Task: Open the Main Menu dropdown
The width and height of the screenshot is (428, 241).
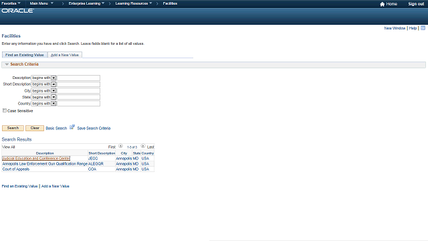Action: tap(41, 3)
